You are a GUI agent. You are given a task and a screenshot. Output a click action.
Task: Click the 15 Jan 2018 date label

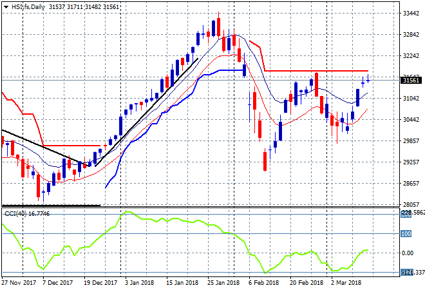182,283
